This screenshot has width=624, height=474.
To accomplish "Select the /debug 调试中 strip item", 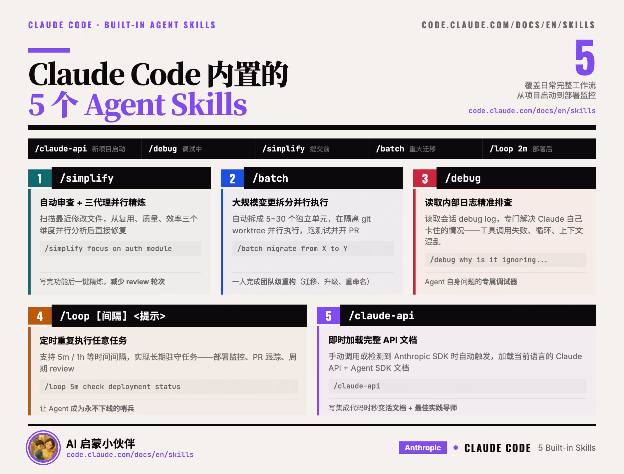I will coord(198,149).
